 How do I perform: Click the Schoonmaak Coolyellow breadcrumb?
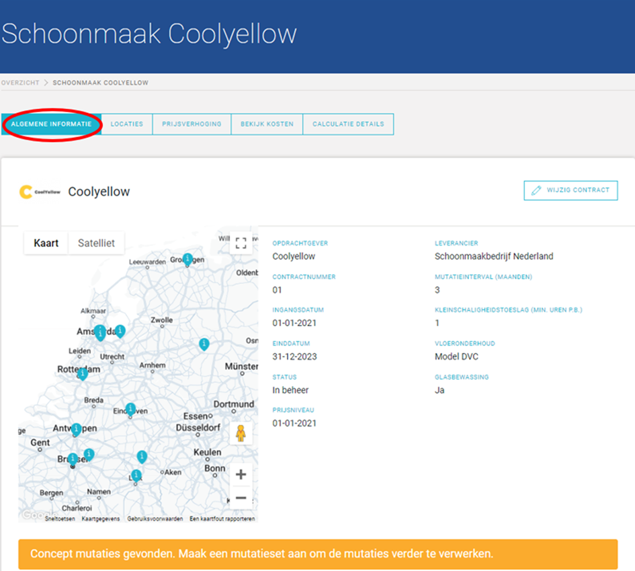coord(100,83)
